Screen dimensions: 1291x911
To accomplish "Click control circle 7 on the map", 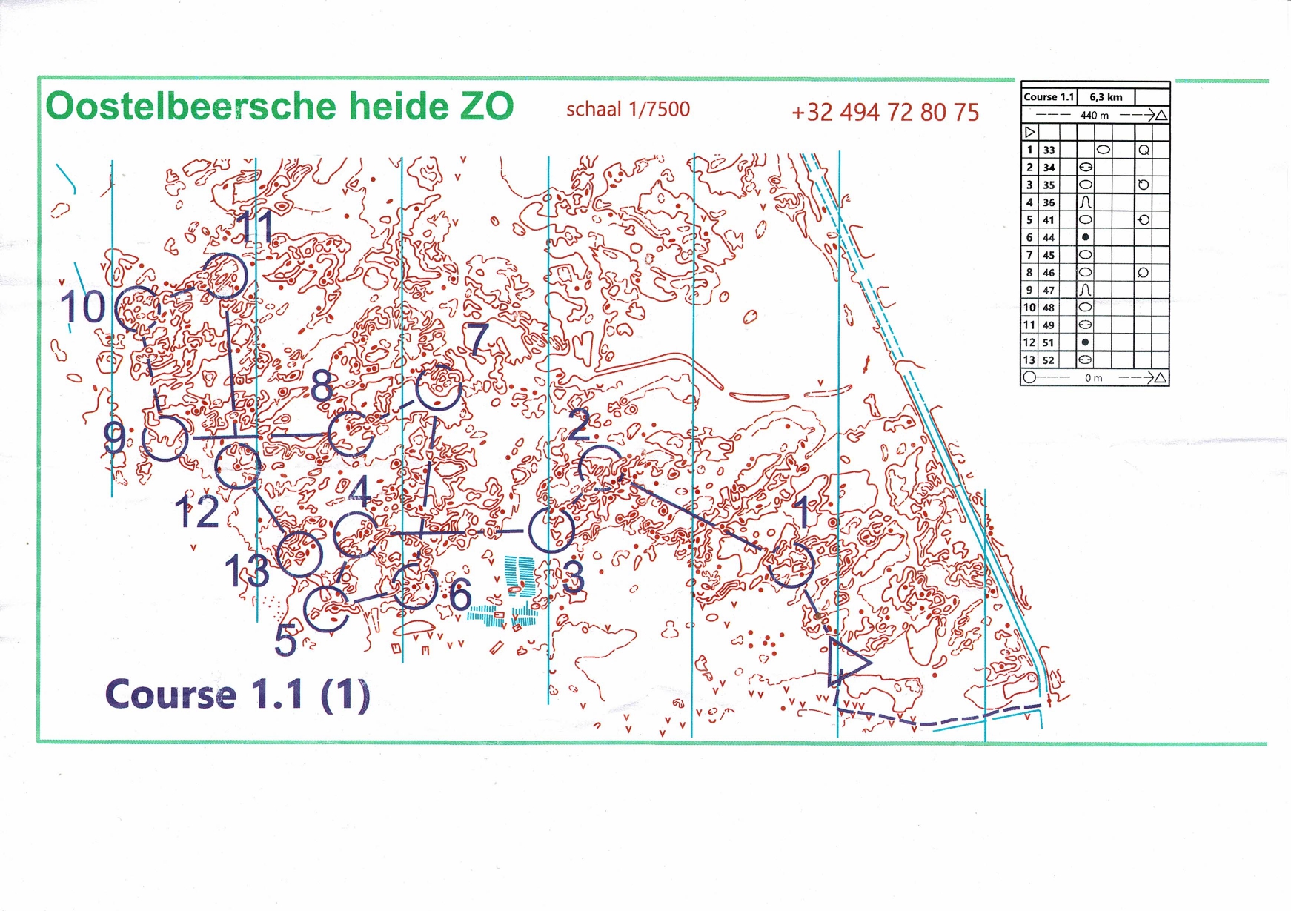I will (439, 388).
